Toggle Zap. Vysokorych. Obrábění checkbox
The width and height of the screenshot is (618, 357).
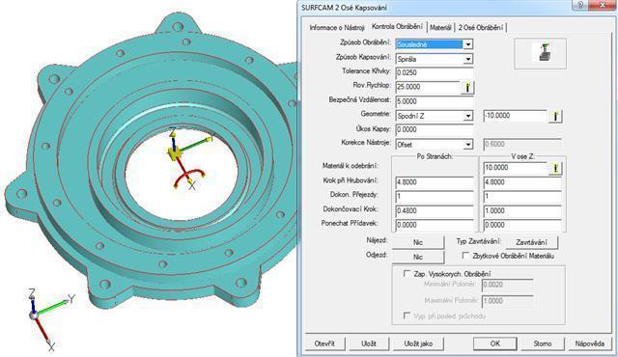[407, 274]
